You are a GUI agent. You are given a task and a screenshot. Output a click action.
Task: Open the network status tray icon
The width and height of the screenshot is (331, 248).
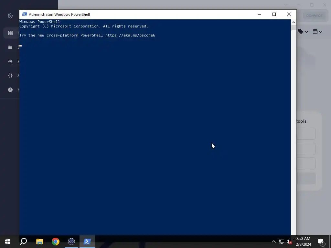pos(282,242)
